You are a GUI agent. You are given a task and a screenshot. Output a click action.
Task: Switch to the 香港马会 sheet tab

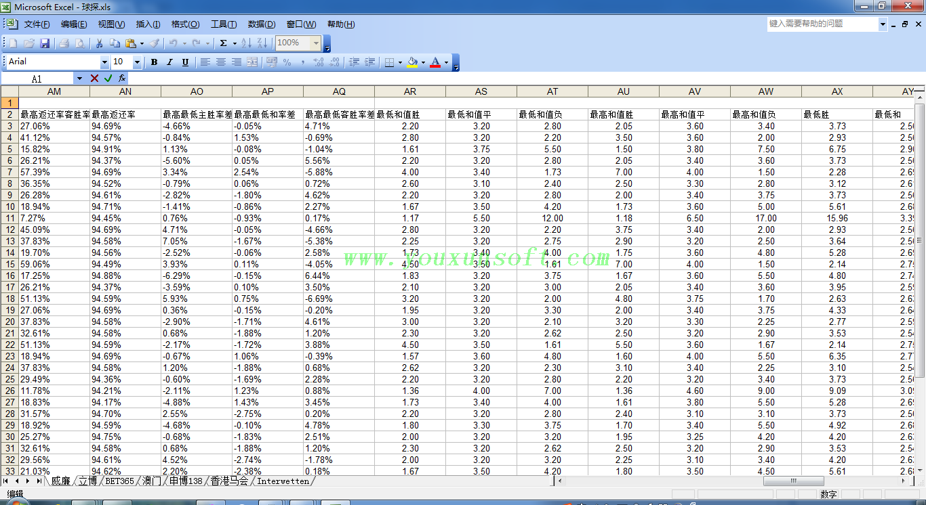229,481
